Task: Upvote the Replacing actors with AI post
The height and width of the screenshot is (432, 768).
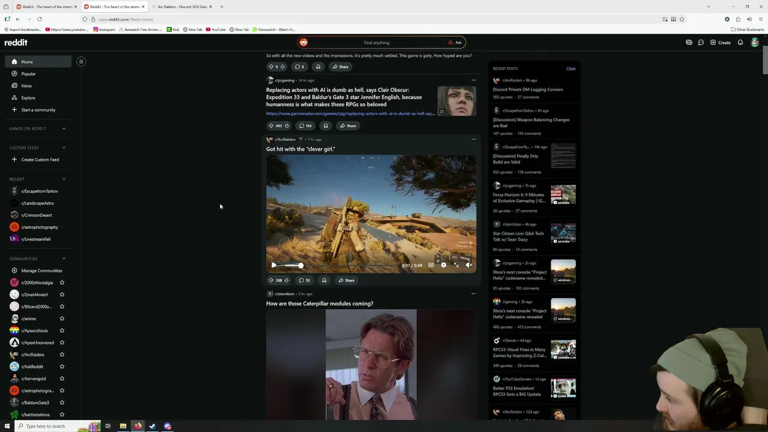Action: click(271, 126)
